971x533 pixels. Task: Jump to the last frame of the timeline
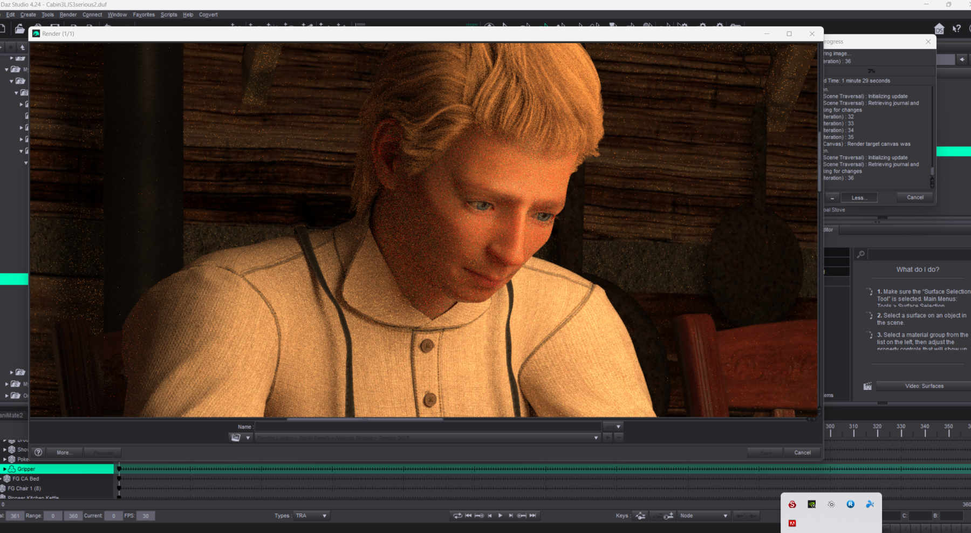(533, 516)
